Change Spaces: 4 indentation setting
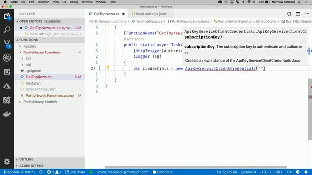 tap(249, 172)
